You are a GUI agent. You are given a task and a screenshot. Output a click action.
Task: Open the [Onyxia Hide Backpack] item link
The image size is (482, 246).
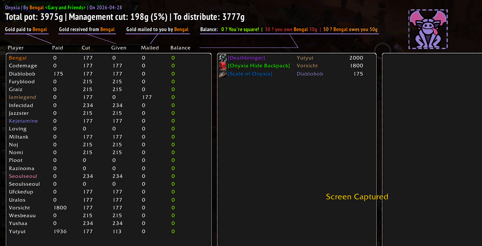pyautogui.click(x=259, y=66)
